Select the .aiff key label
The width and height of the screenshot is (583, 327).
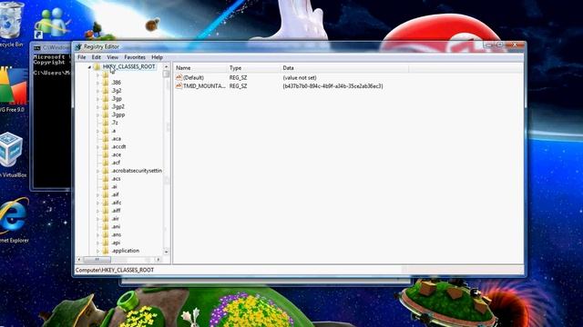click(x=116, y=211)
